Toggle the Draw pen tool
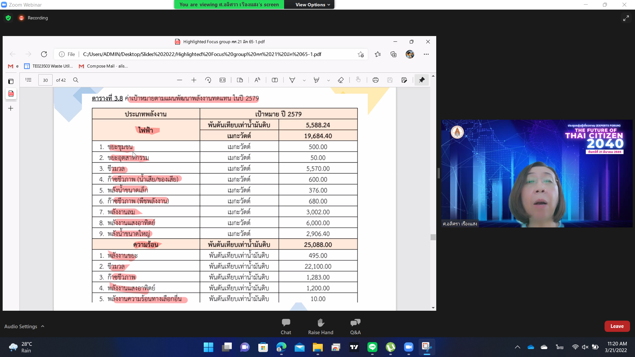 pyautogui.click(x=292, y=80)
